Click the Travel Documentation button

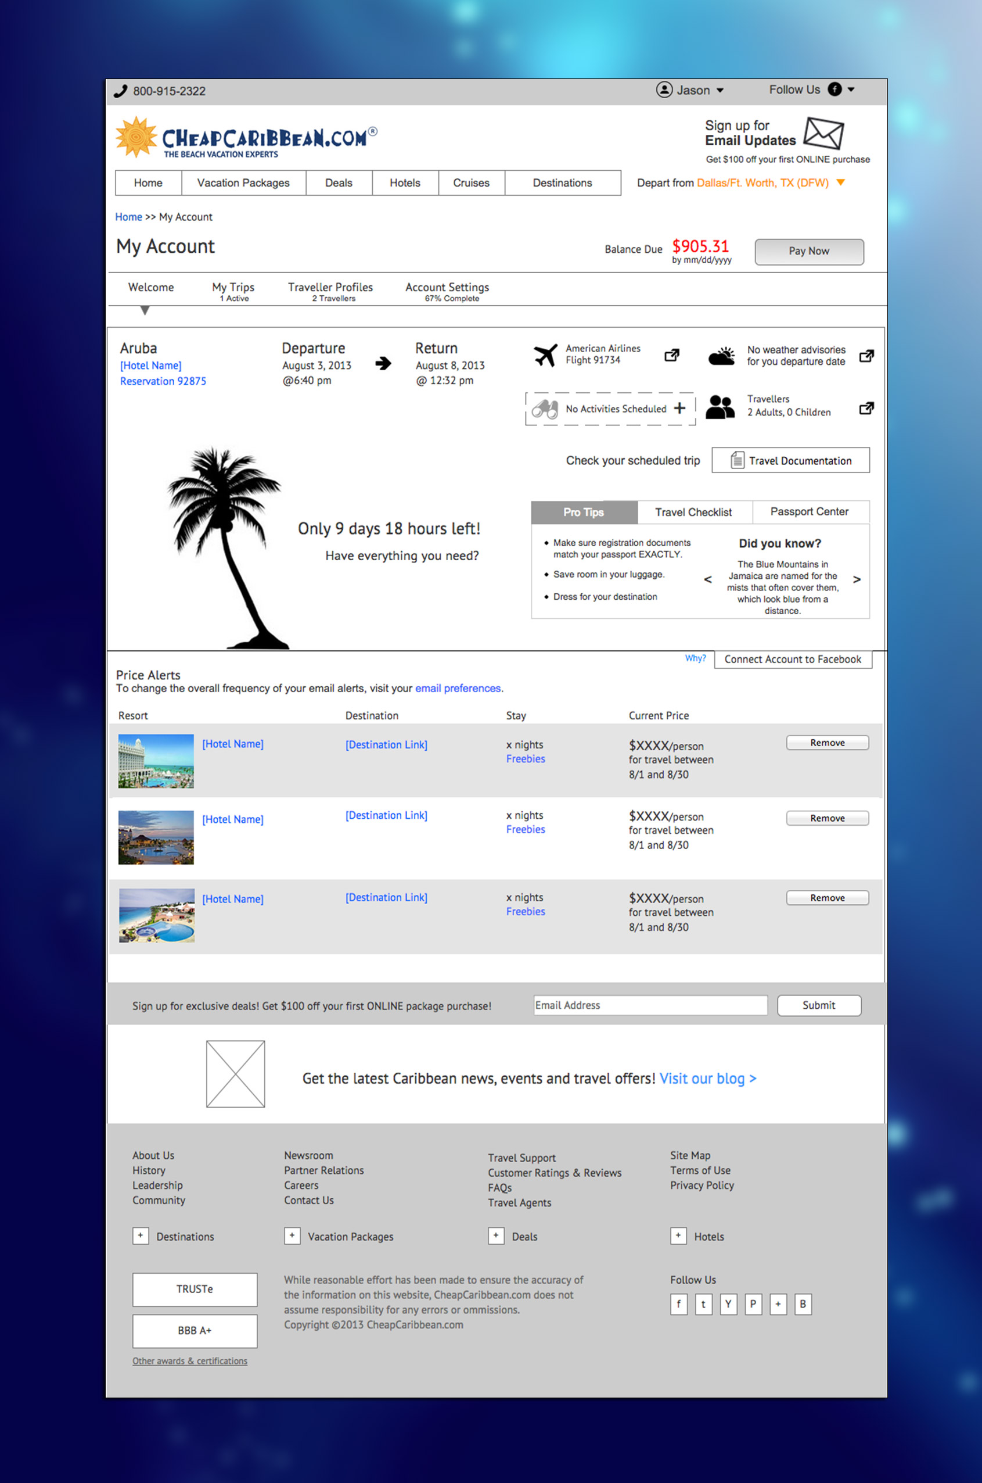[x=790, y=460]
